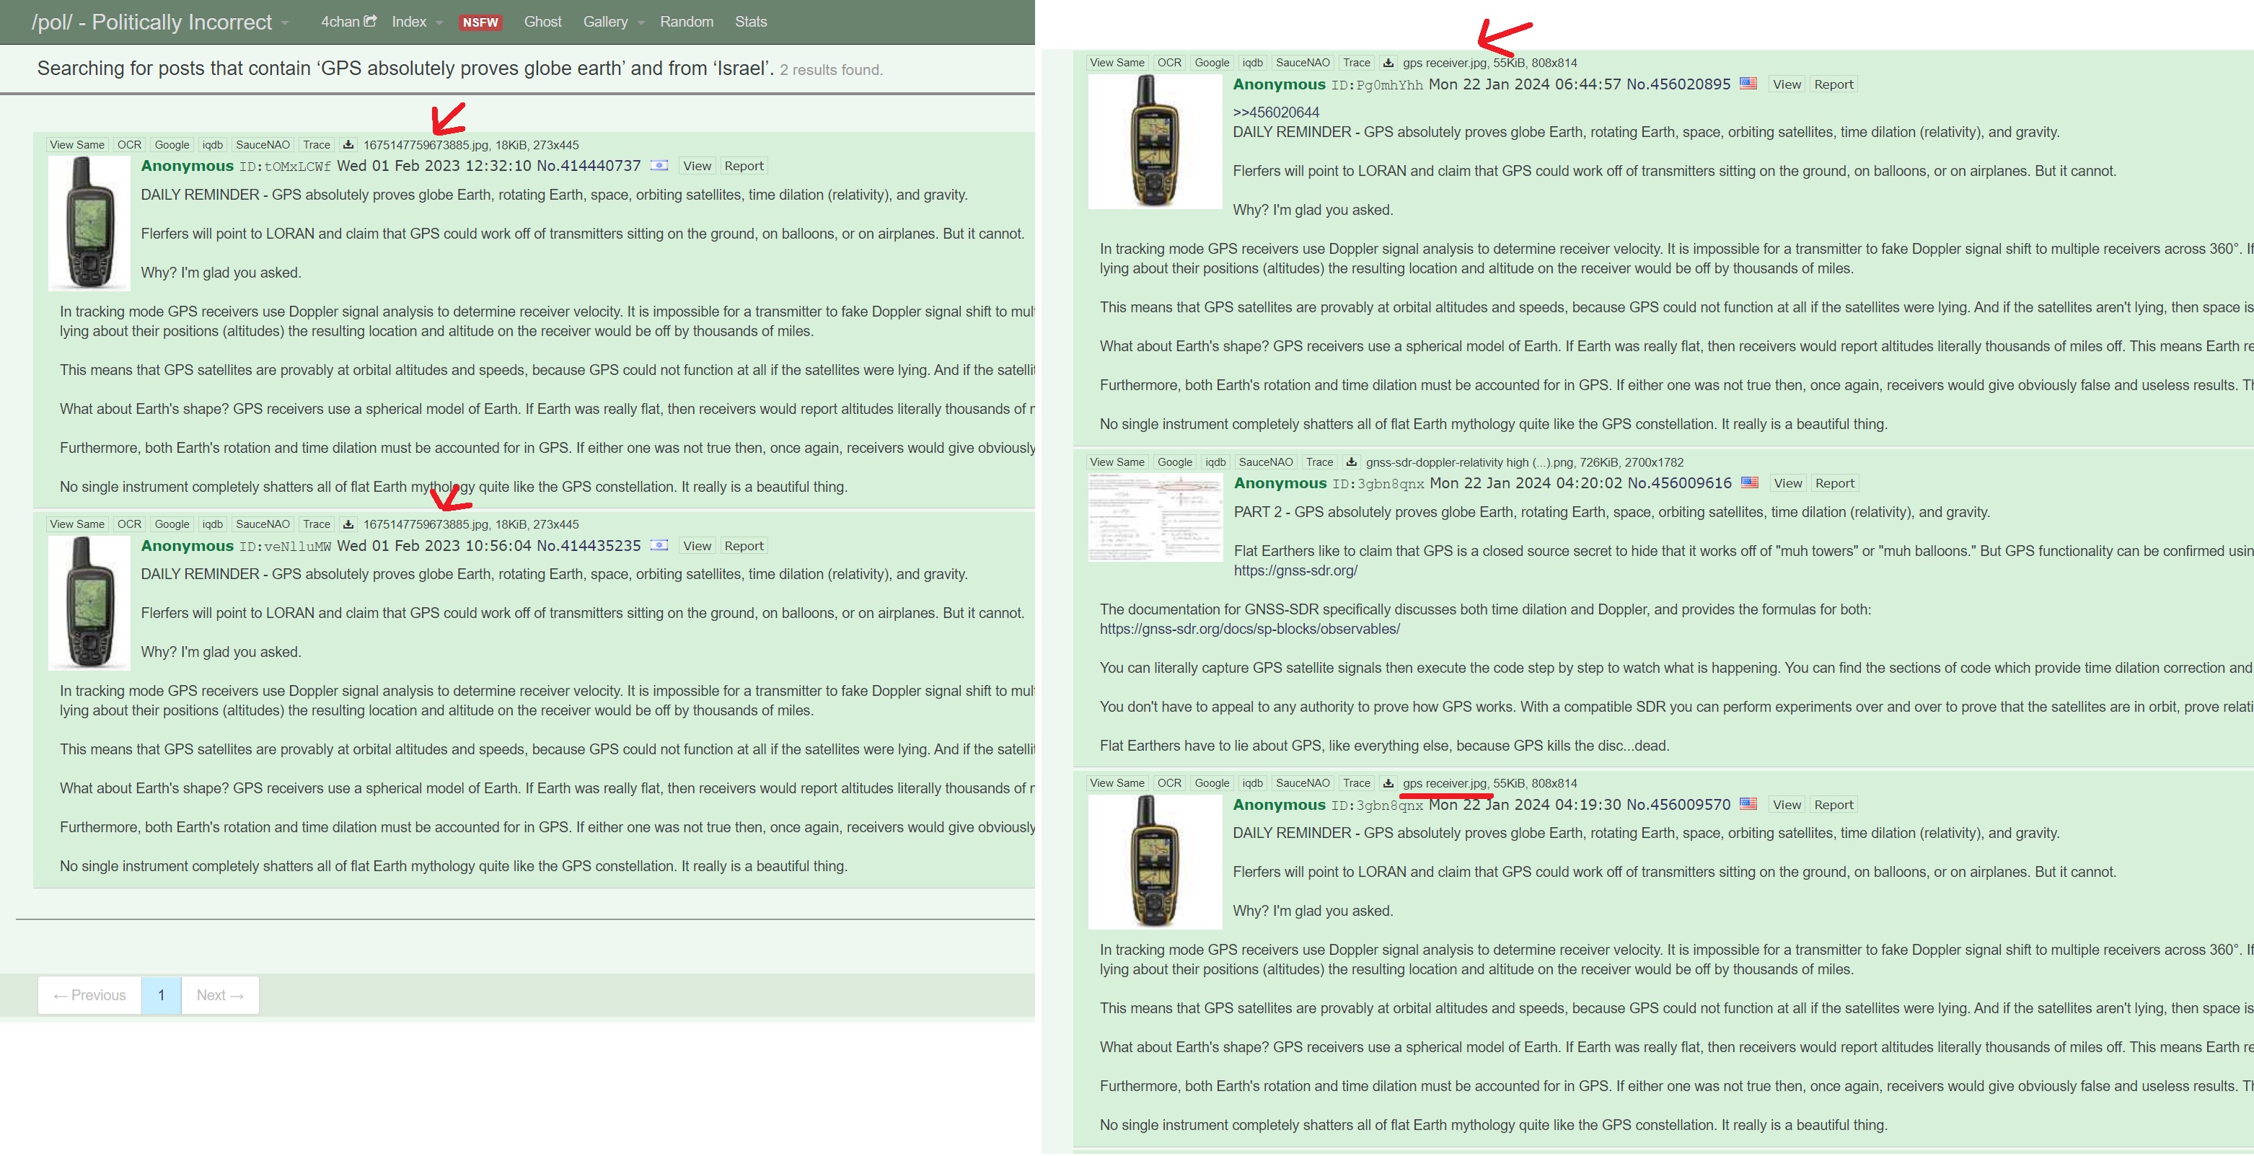Screen dimensions: 2254x1156
Task: Click the red NSFW badge
Action: point(480,23)
